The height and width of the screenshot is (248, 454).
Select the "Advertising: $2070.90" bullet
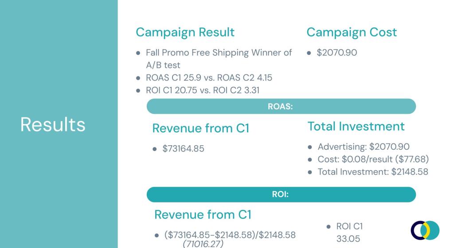(x=364, y=147)
